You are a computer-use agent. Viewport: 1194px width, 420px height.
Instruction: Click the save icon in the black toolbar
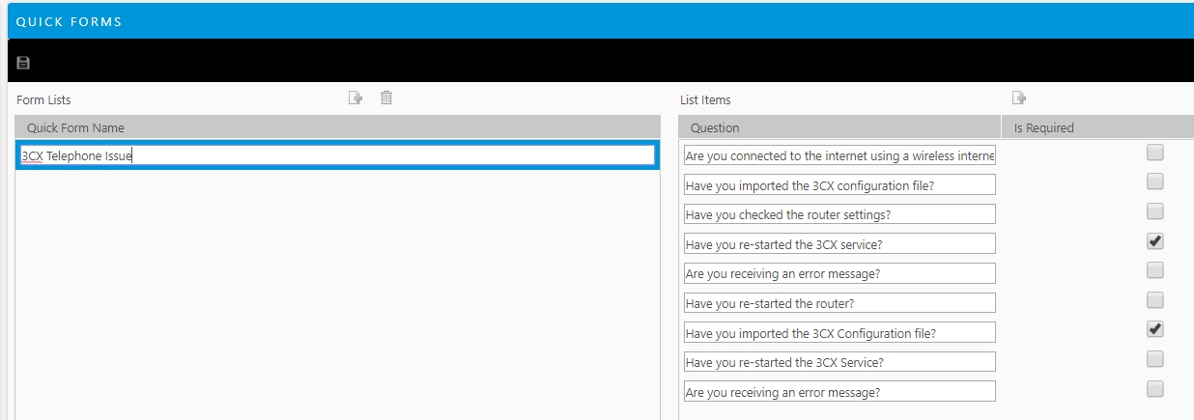click(x=24, y=63)
